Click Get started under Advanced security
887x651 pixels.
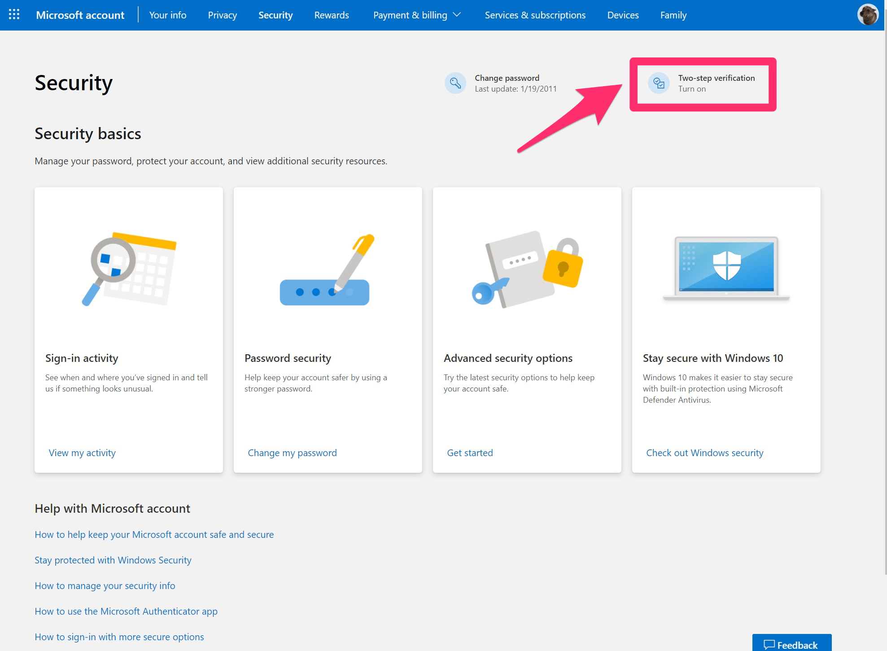coord(470,453)
